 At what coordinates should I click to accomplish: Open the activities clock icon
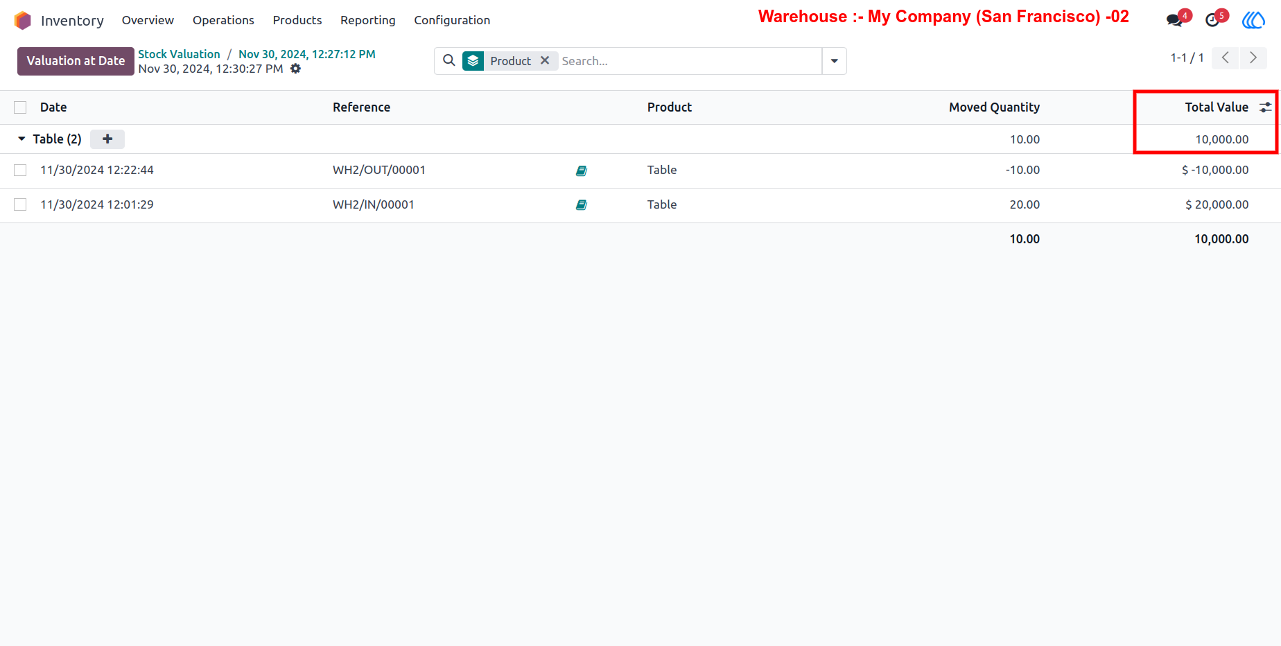(x=1212, y=20)
